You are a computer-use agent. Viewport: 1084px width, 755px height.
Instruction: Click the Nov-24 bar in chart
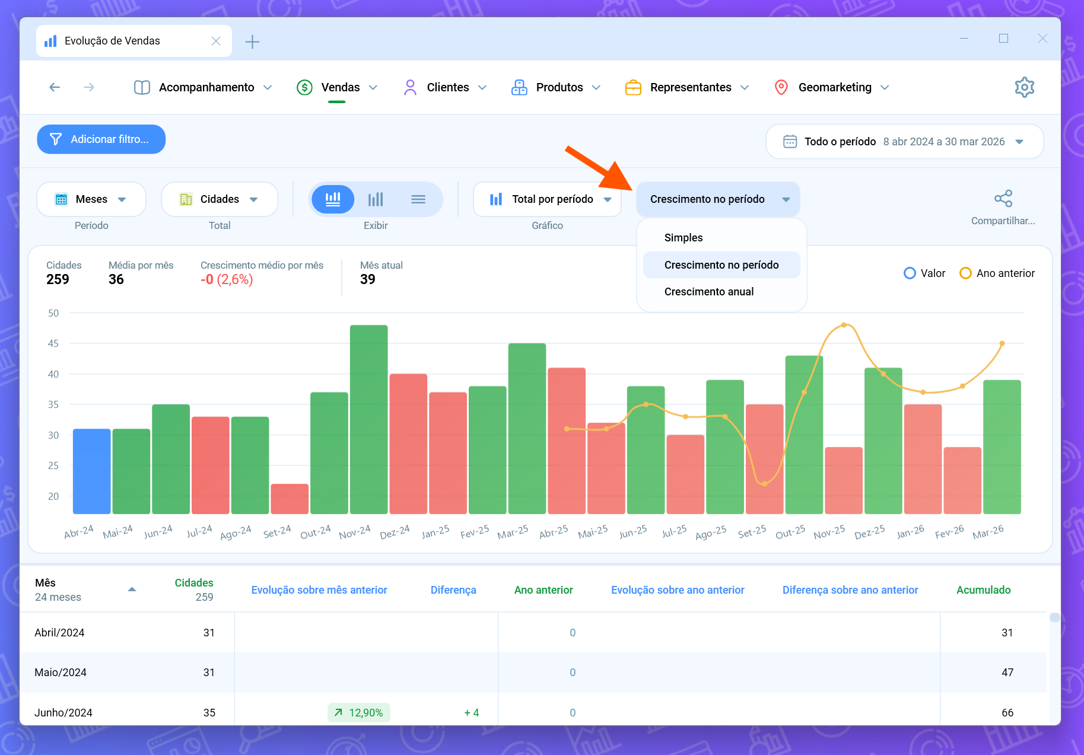pyautogui.click(x=368, y=419)
